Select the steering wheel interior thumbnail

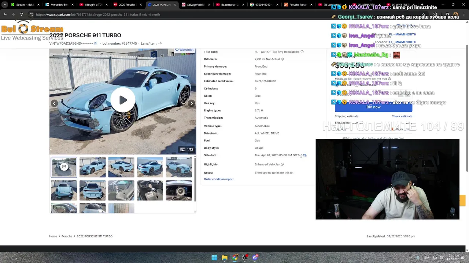coord(150,190)
